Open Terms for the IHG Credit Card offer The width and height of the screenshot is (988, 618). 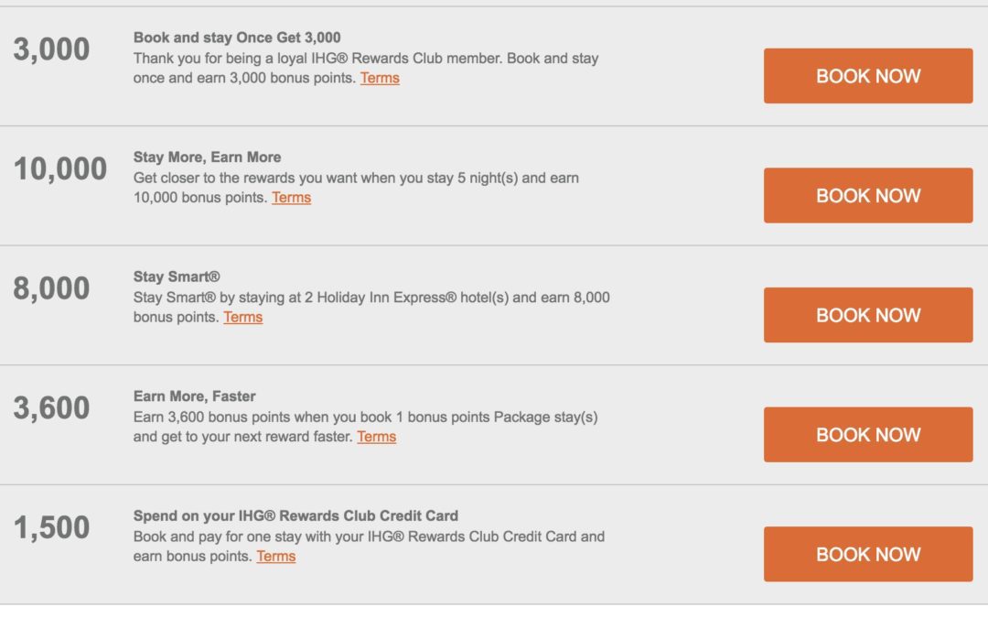[x=276, y=557]
